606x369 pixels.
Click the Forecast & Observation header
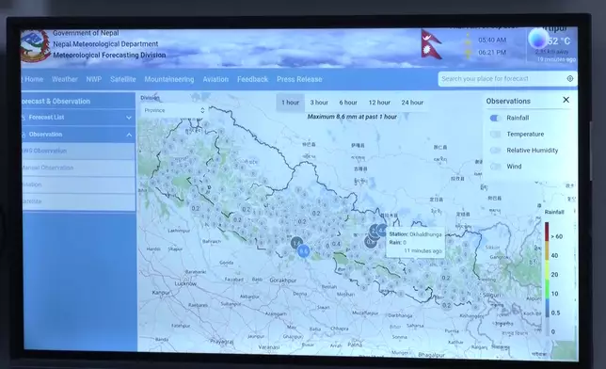(56, 102)
